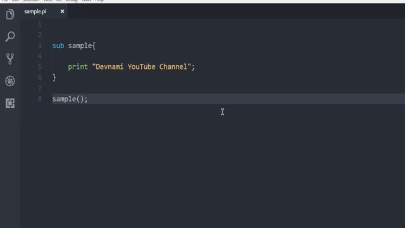Click the 'sample{' subroutine name on line 3
The height and width of the screenshot is (228, 405).
click(82, 46)
